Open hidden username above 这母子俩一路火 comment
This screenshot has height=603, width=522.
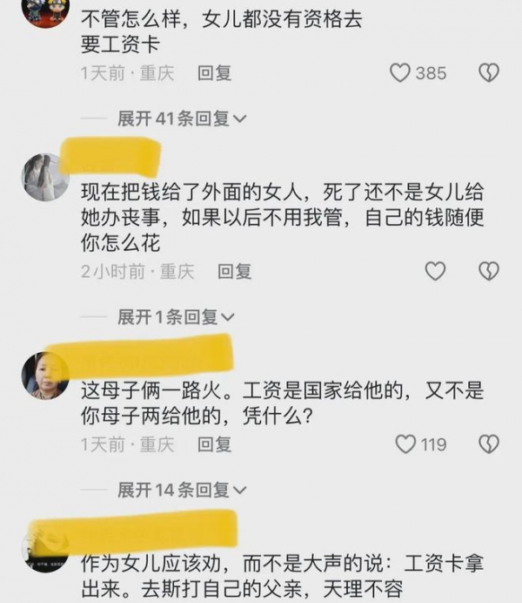(140, 356)
